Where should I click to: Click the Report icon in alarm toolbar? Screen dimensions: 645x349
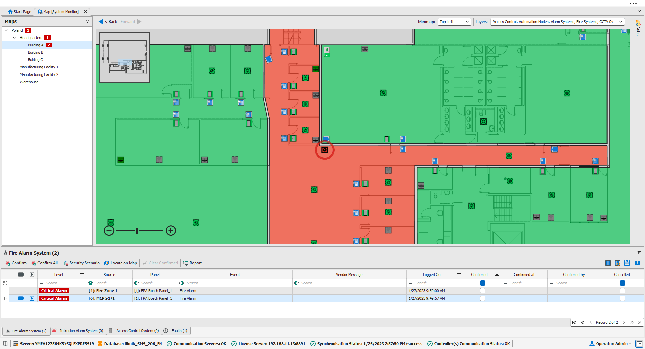pyautogui.click(x=185, y=263)
